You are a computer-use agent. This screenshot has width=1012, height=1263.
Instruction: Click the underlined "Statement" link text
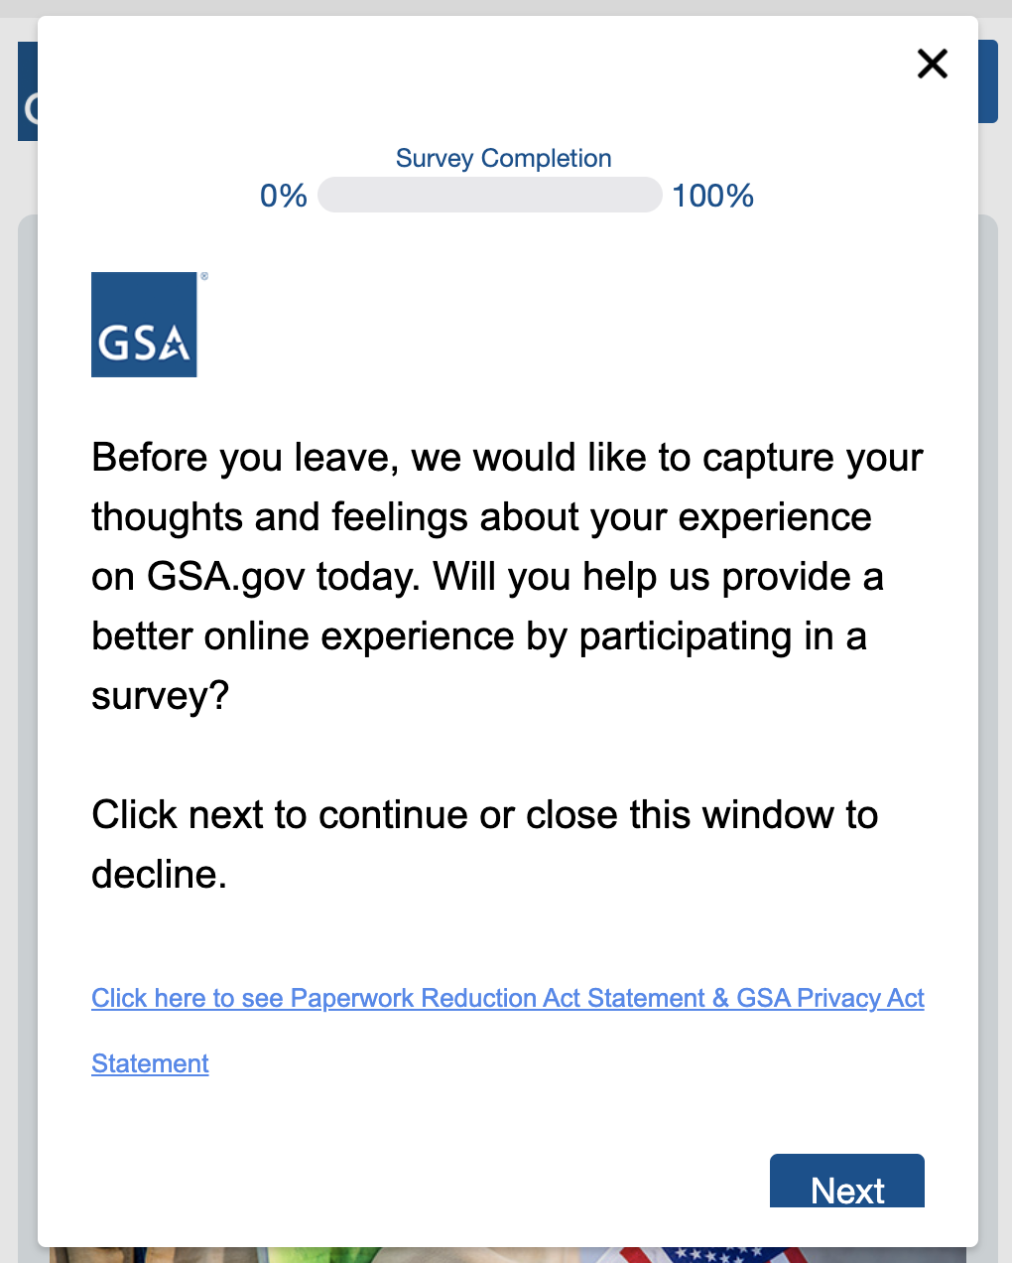[x=150, y=1063]
